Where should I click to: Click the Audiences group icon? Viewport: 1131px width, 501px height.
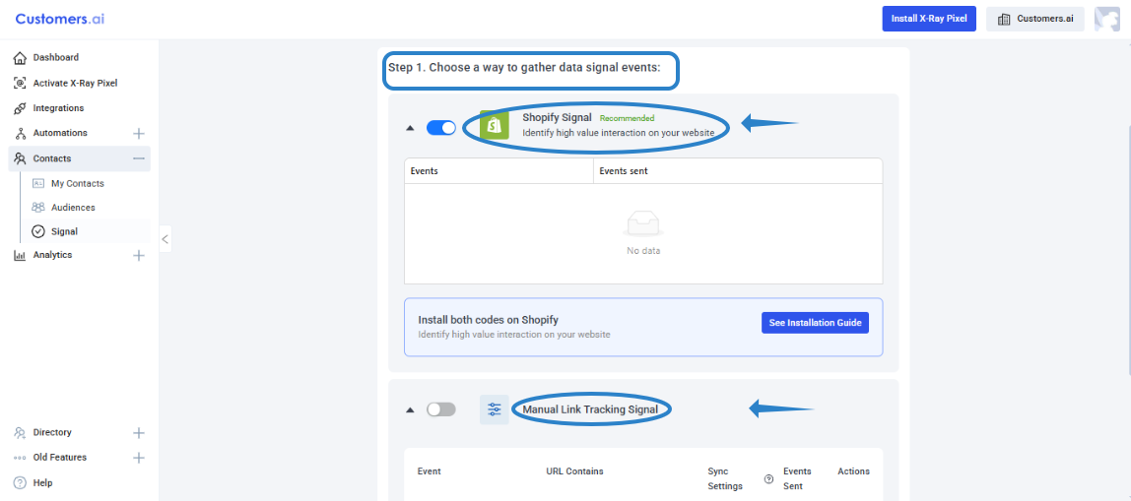pyautogui.click(x=39, y=208)
